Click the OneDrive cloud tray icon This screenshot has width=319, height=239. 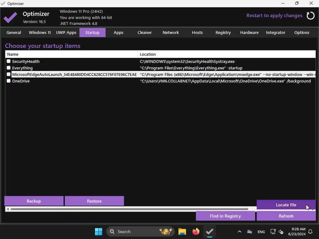[x=250, y=232]
